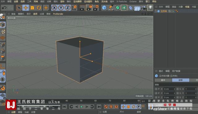Go to end of timeline
The image size is (198, 114).
coord(99,107)
